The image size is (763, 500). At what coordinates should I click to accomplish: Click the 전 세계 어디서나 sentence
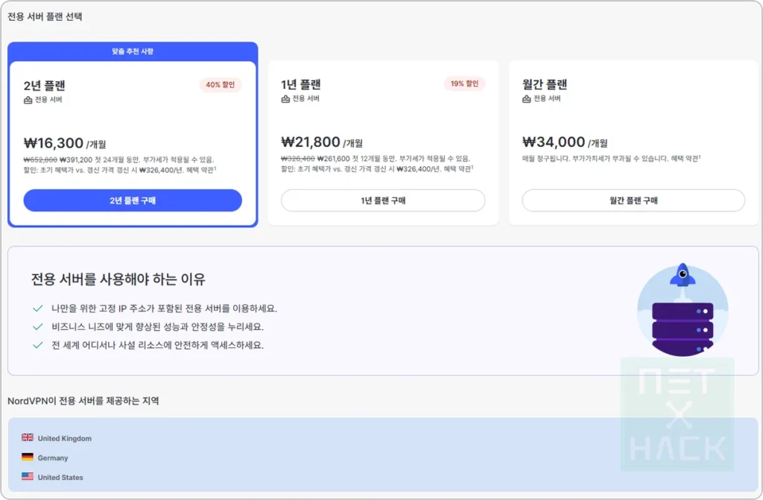pos(158,345)
